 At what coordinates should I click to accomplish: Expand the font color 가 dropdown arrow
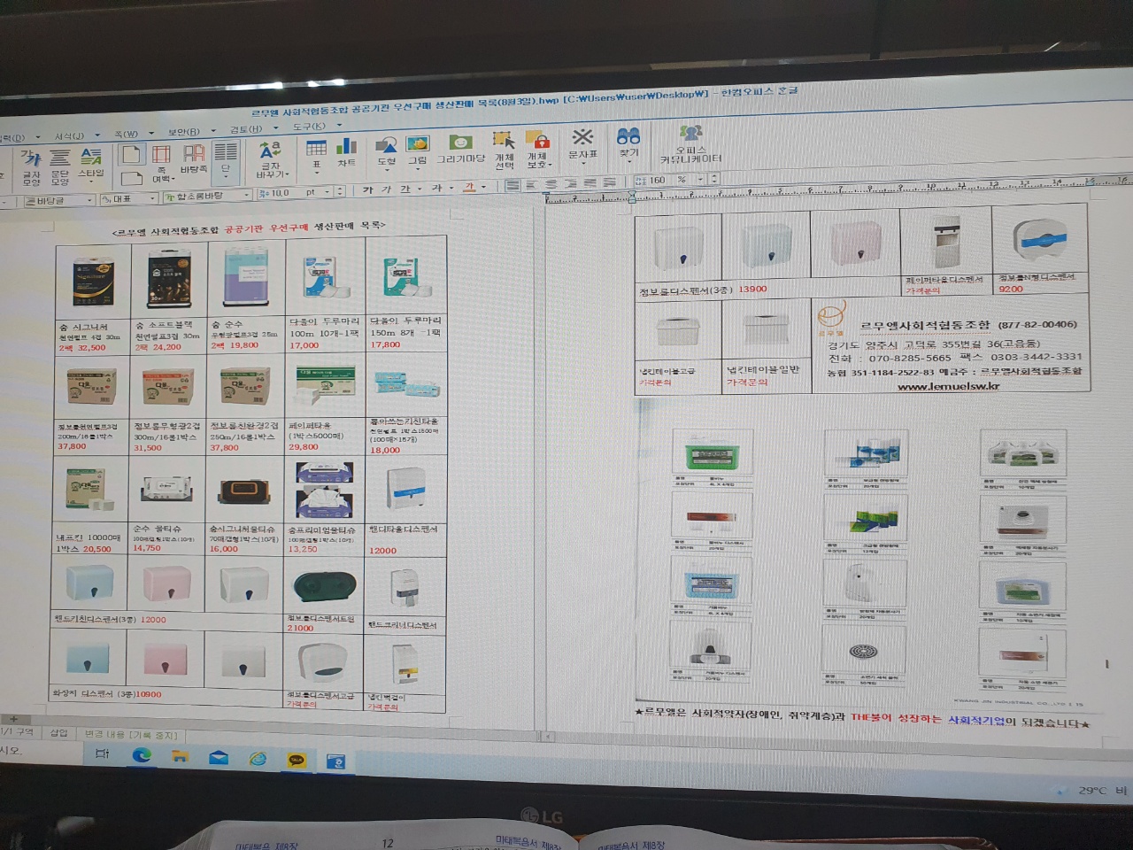483,187
